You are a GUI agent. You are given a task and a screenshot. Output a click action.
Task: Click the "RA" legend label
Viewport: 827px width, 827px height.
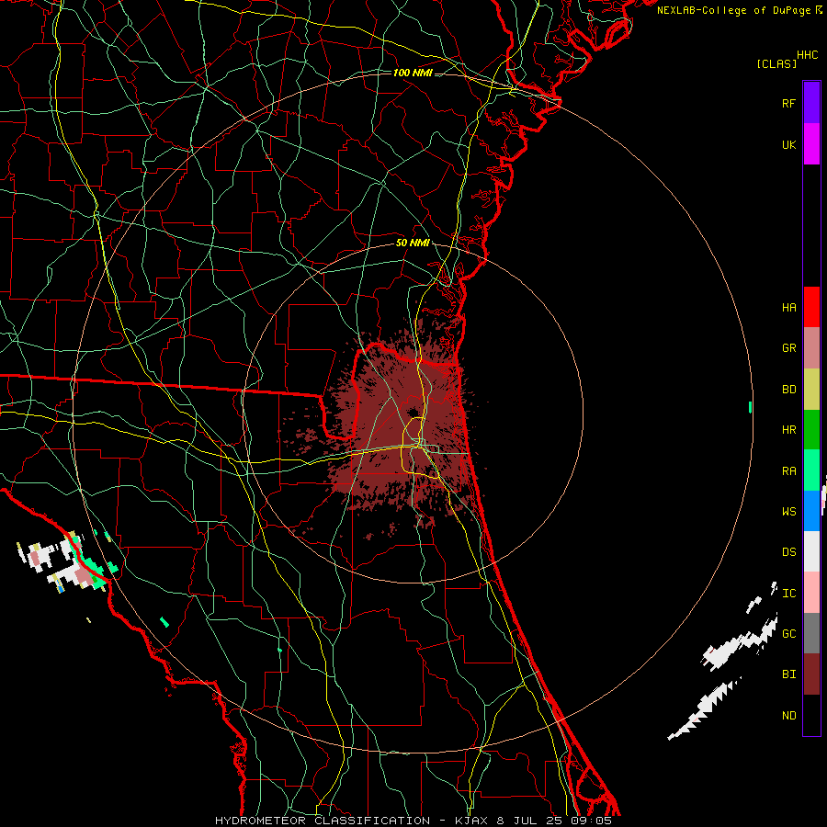pos(788,471)
